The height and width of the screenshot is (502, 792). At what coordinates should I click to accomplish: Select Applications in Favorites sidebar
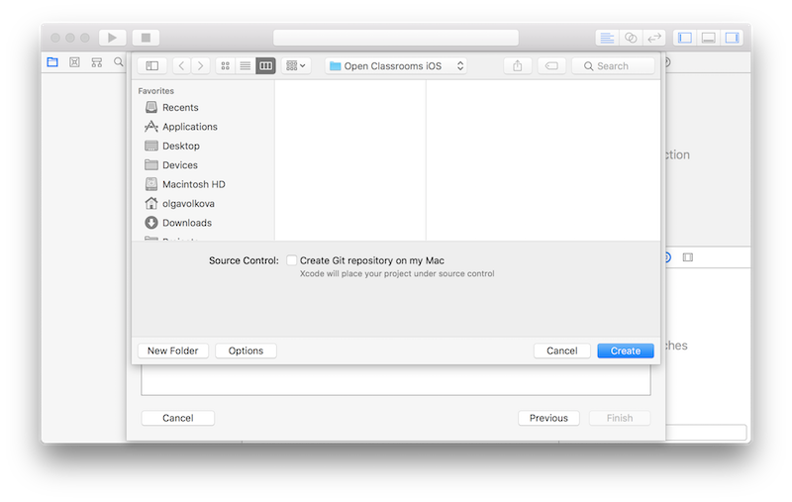click(x=204, y=127)
